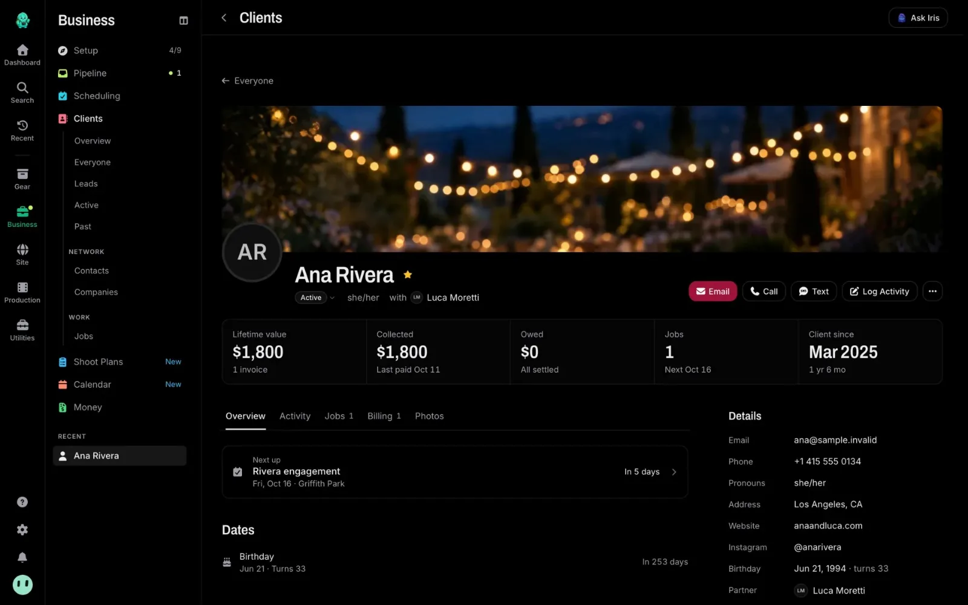
Task: Open the Active status dropdown
Action: pyautogui.click(x=315, y=298)
